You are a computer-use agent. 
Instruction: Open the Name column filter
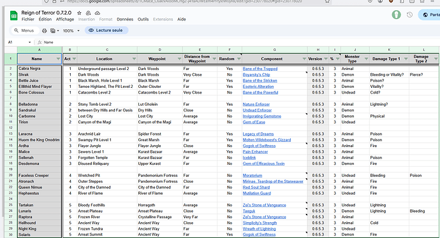click(58, 59)
